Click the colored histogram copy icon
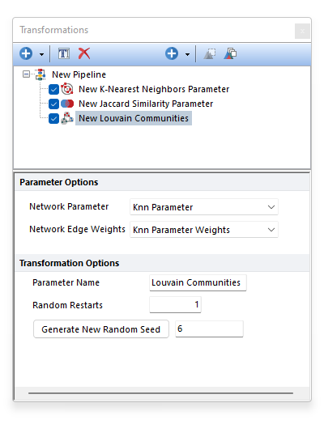The width and height of the screenshot is (324, 424). click(230, 53)
